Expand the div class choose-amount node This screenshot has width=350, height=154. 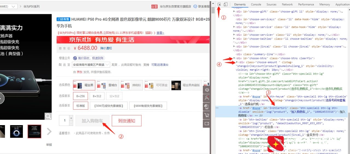tap(237, 62)
